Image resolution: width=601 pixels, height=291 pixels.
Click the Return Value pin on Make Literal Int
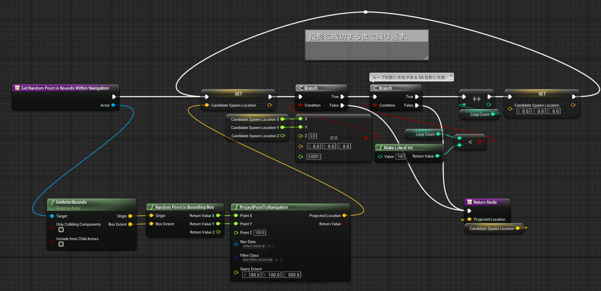point(438,156)
